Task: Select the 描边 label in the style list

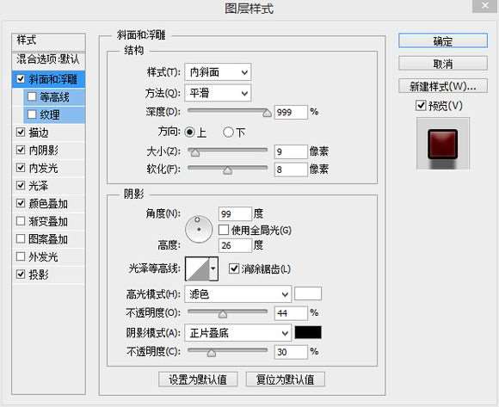Action: pos(39,133)
